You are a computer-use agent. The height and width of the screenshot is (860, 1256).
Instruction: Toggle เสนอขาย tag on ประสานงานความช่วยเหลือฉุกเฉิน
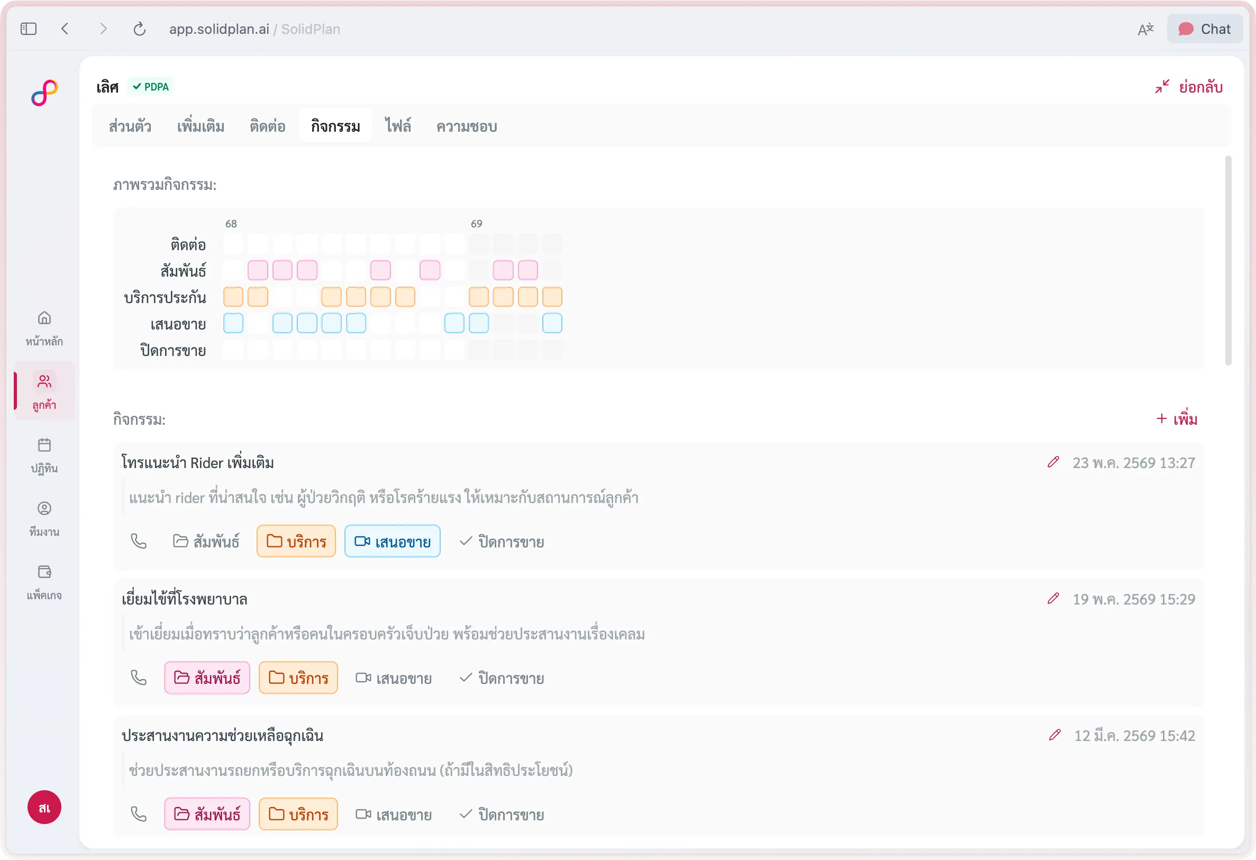tap(394, 813)
